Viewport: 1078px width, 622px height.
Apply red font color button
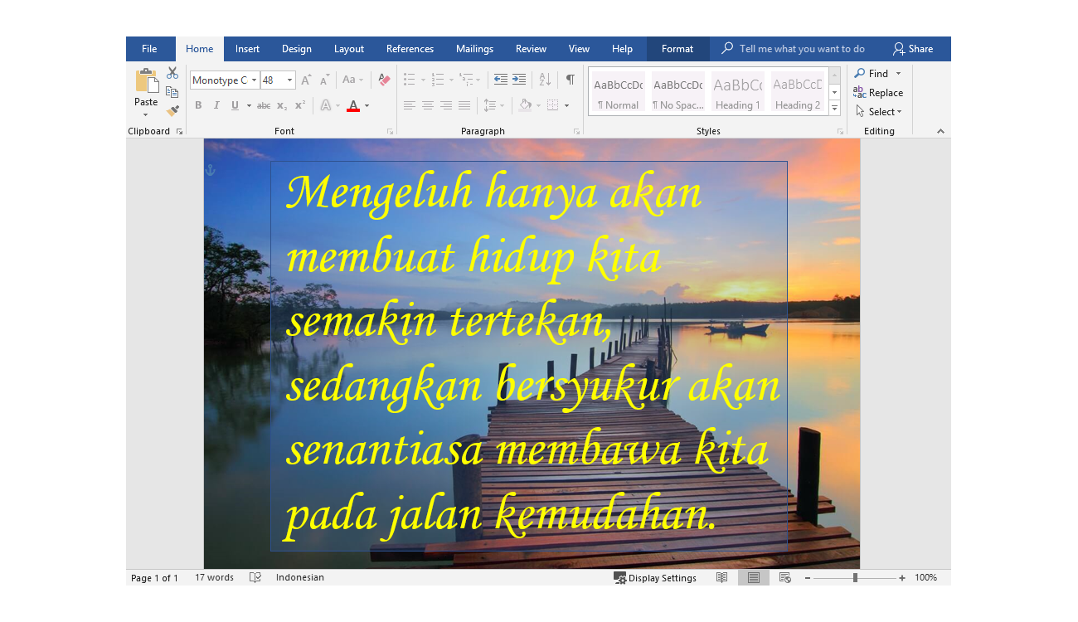(353, 105)
